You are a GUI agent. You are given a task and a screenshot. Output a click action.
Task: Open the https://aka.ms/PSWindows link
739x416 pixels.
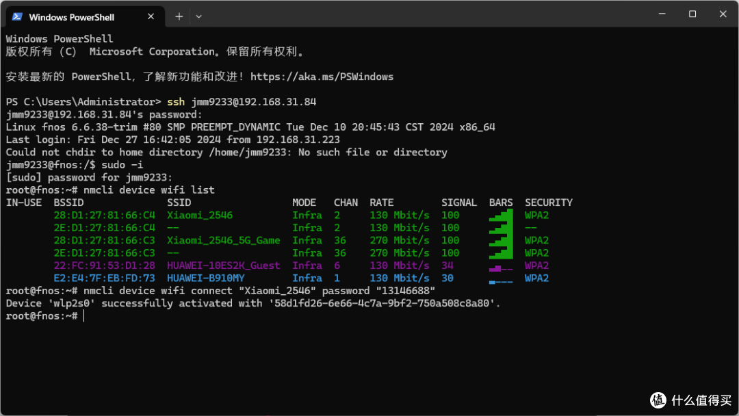[322, 77]
